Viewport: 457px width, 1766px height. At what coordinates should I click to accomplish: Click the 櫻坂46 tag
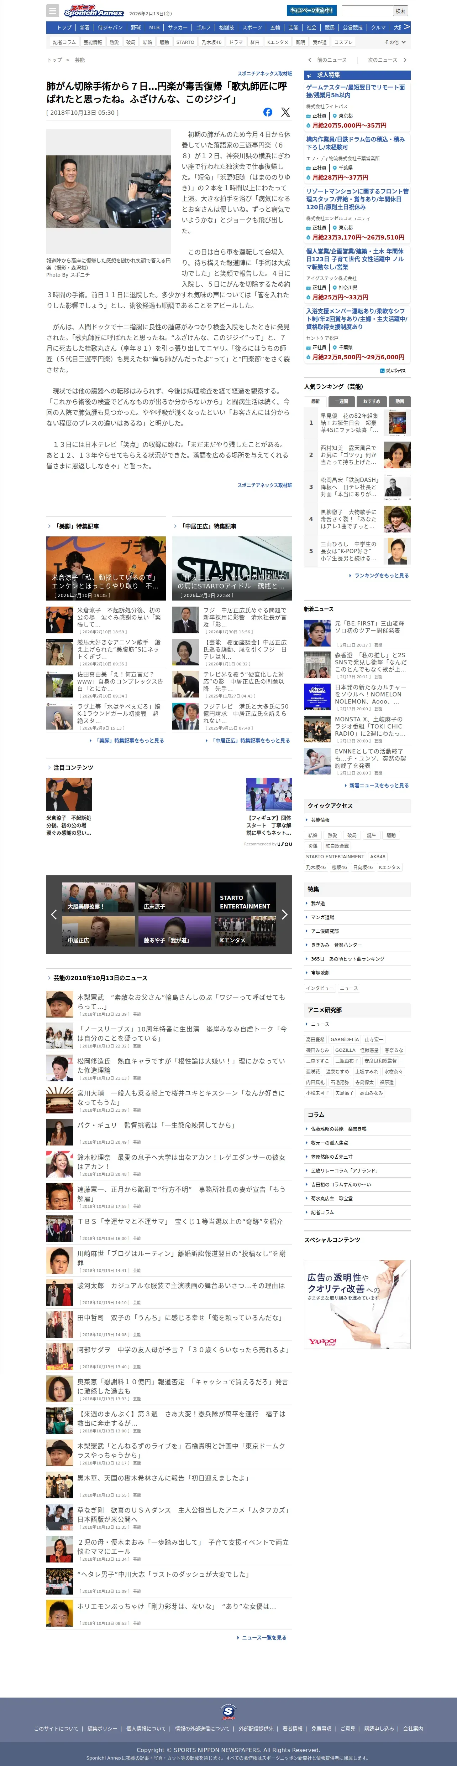[x=339, y=868]
